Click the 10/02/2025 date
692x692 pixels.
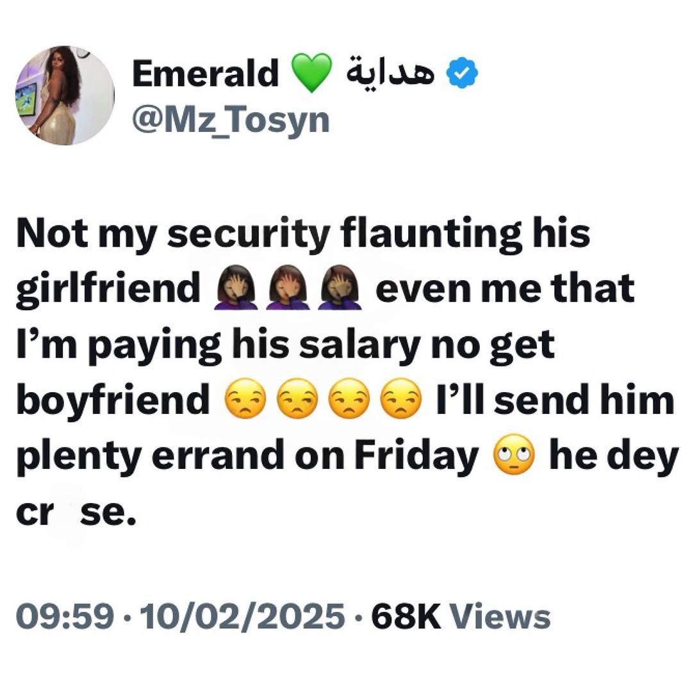click(241, 617)
